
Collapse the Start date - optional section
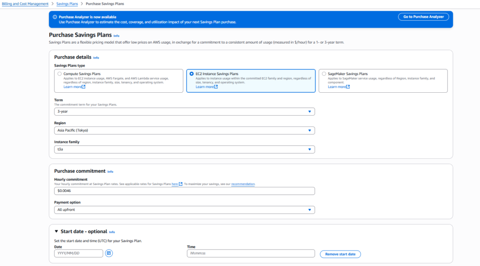pos(57,231)
